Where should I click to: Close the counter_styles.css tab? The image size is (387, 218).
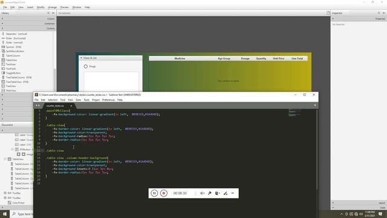(x=71, y=106)
